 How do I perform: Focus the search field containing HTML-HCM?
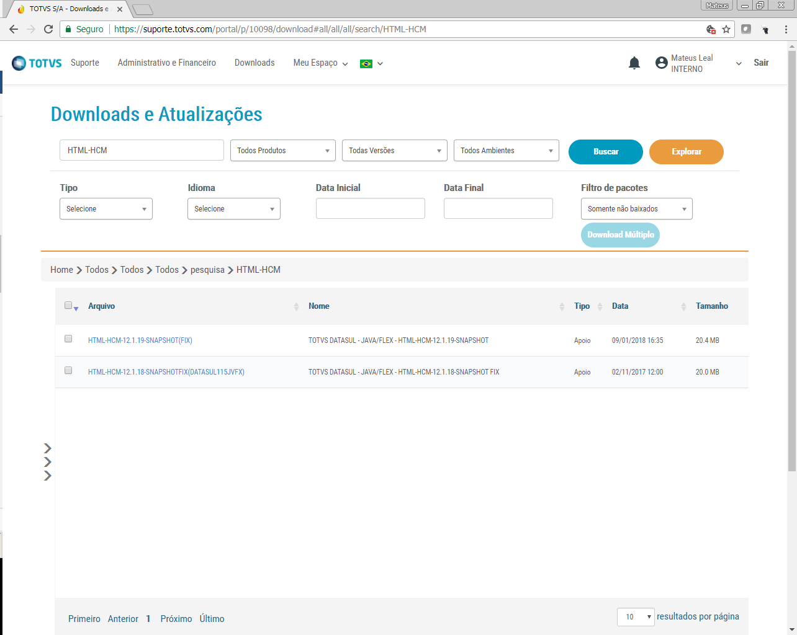click(x=142, y=150)
